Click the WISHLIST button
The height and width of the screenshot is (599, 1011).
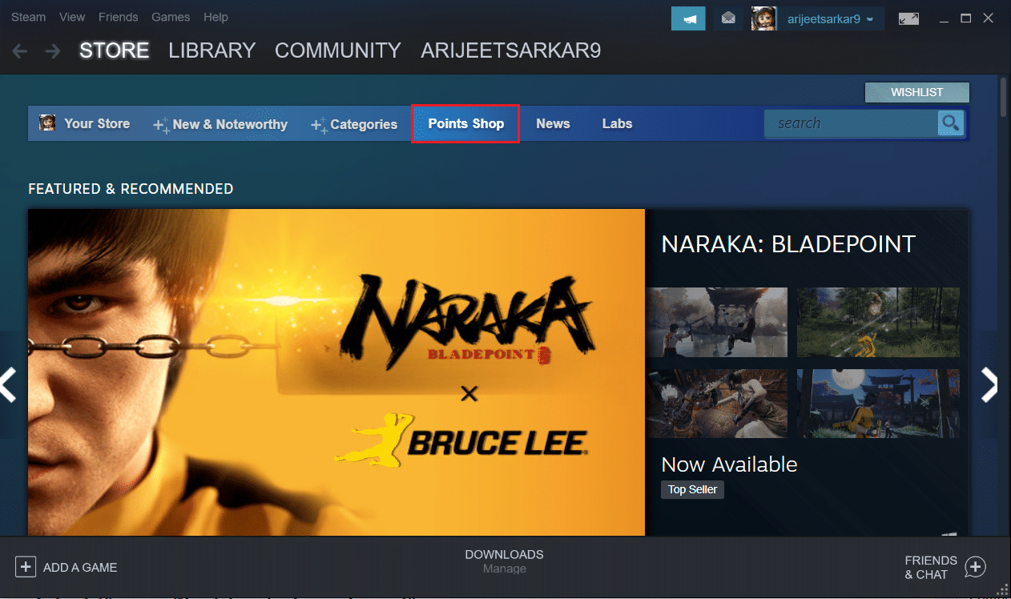[916, 93]
